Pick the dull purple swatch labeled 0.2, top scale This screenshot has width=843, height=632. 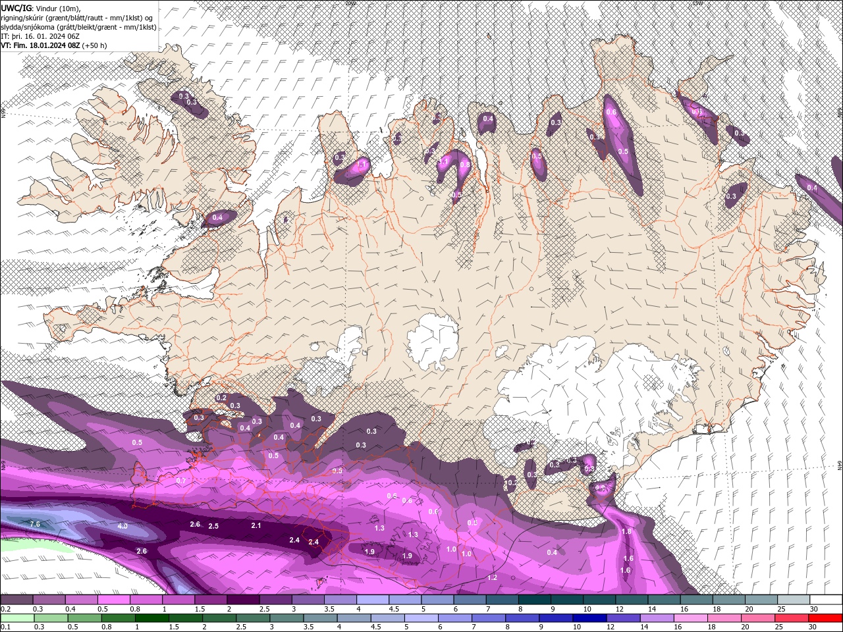tap(16, 600)
